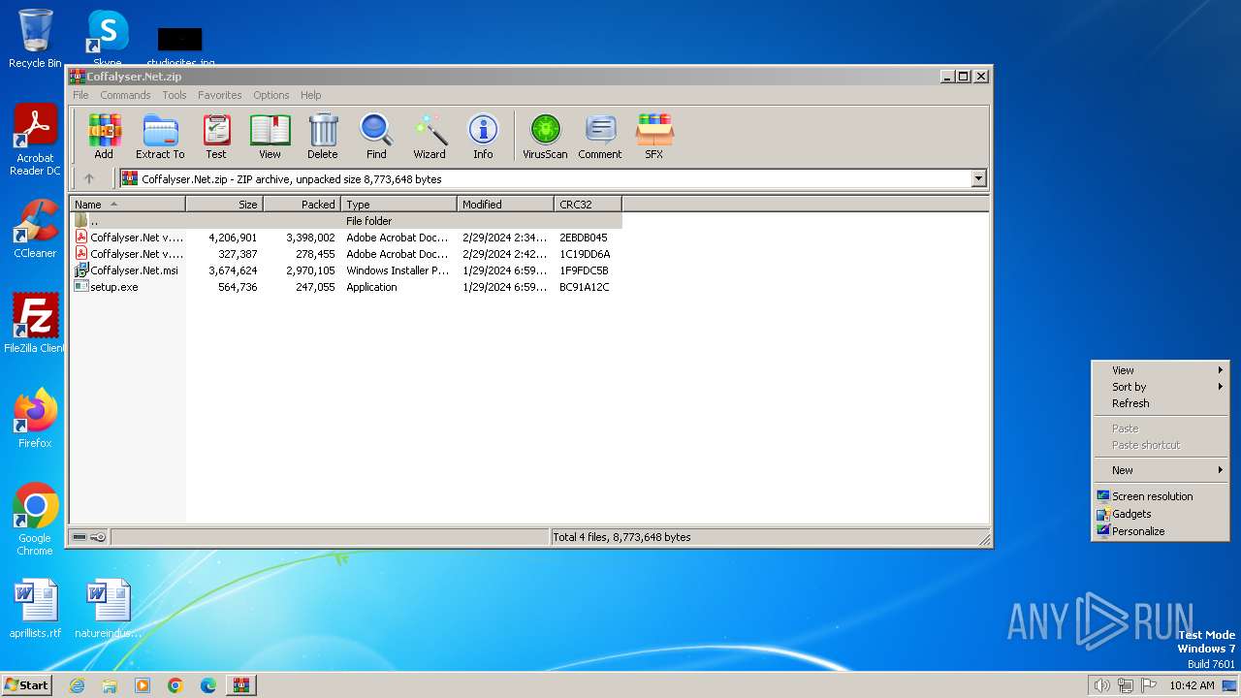Image resolution: width=1241 pixels, height=698 pixels.
Task: Open Windows Explorer folder on taskbar
Action: [110, 685]
